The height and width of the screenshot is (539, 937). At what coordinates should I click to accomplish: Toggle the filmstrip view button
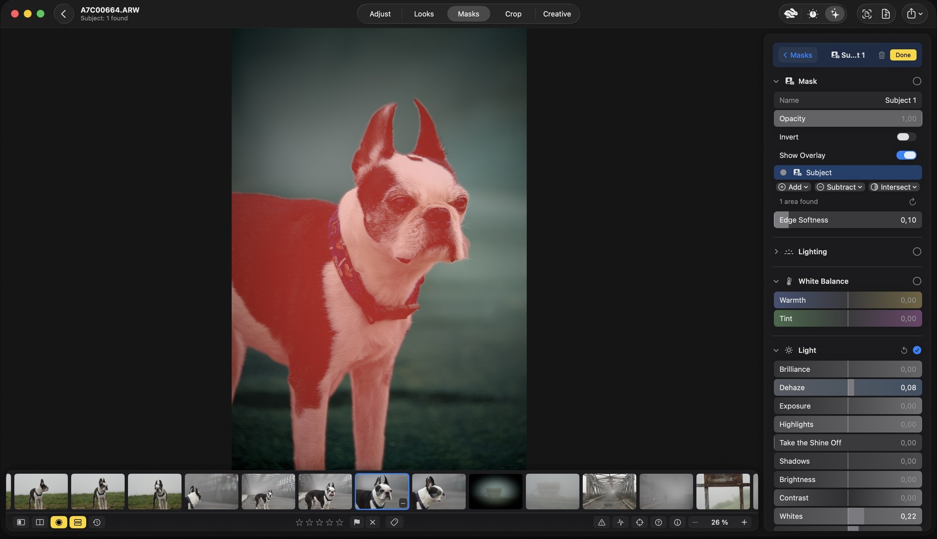(x=77, y=522)
